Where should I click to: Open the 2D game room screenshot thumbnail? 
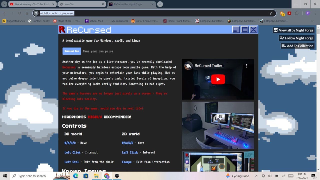tap(218, 161)
